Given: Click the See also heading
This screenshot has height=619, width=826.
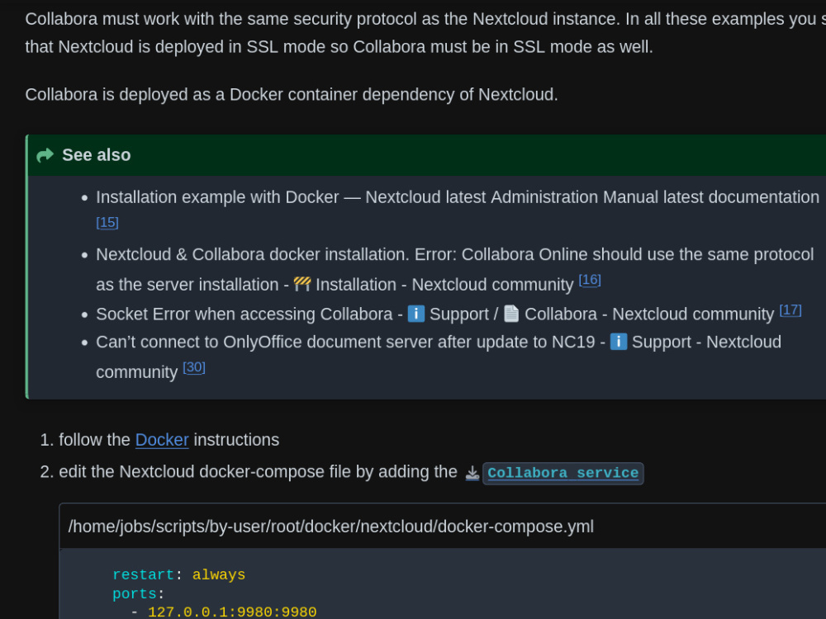Looking at the screenshot, I should coord(97,155).
